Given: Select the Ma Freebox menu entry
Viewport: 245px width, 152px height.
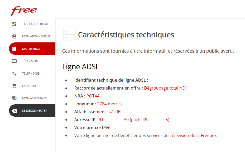Looking at the screenshot, I should tap(31, 49).
